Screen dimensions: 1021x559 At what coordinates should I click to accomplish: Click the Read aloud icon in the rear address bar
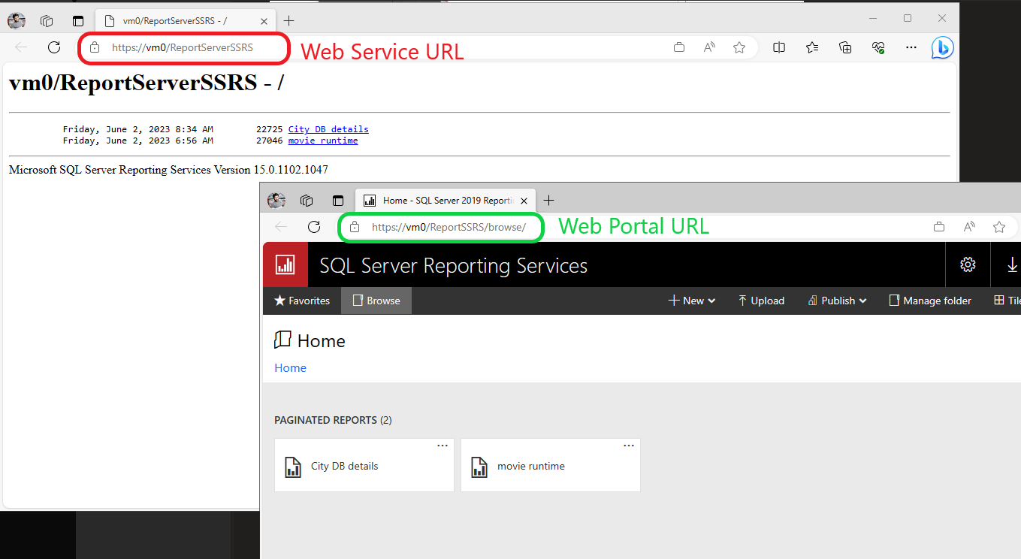709,47
